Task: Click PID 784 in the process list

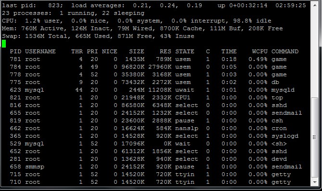Action: [15, 67]
